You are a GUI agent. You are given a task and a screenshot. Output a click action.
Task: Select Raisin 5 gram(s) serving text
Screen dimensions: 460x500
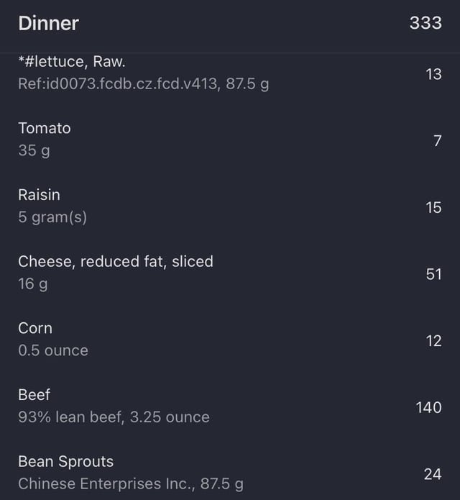pos(52,217)
